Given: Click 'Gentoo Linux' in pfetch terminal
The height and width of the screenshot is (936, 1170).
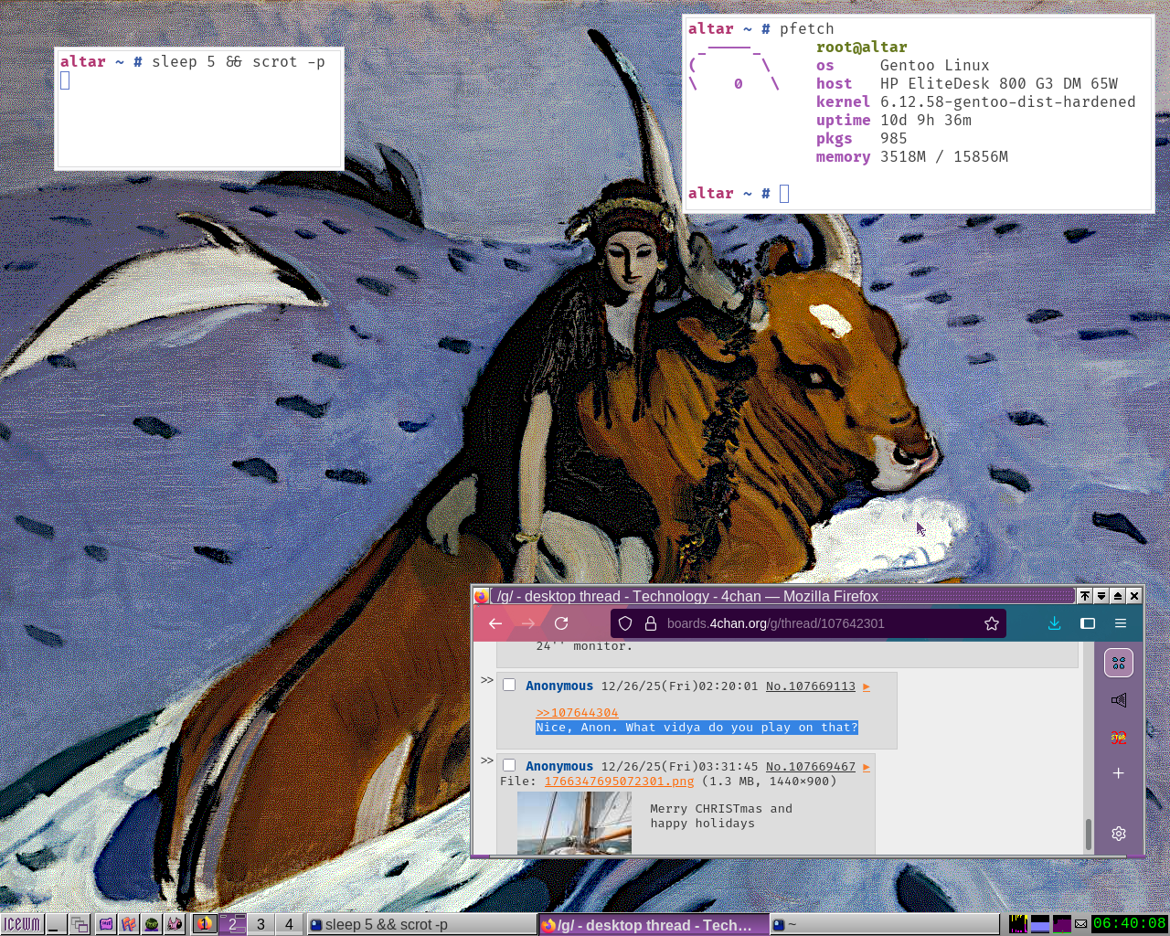Looking at the screenshot, I should coord(935,65).
